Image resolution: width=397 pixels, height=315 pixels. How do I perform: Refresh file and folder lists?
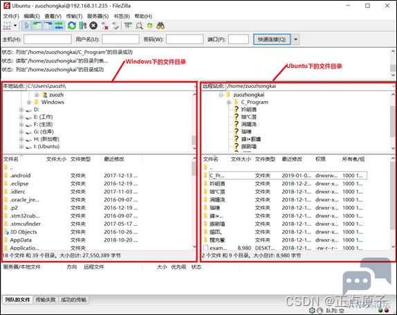(72, 26)
